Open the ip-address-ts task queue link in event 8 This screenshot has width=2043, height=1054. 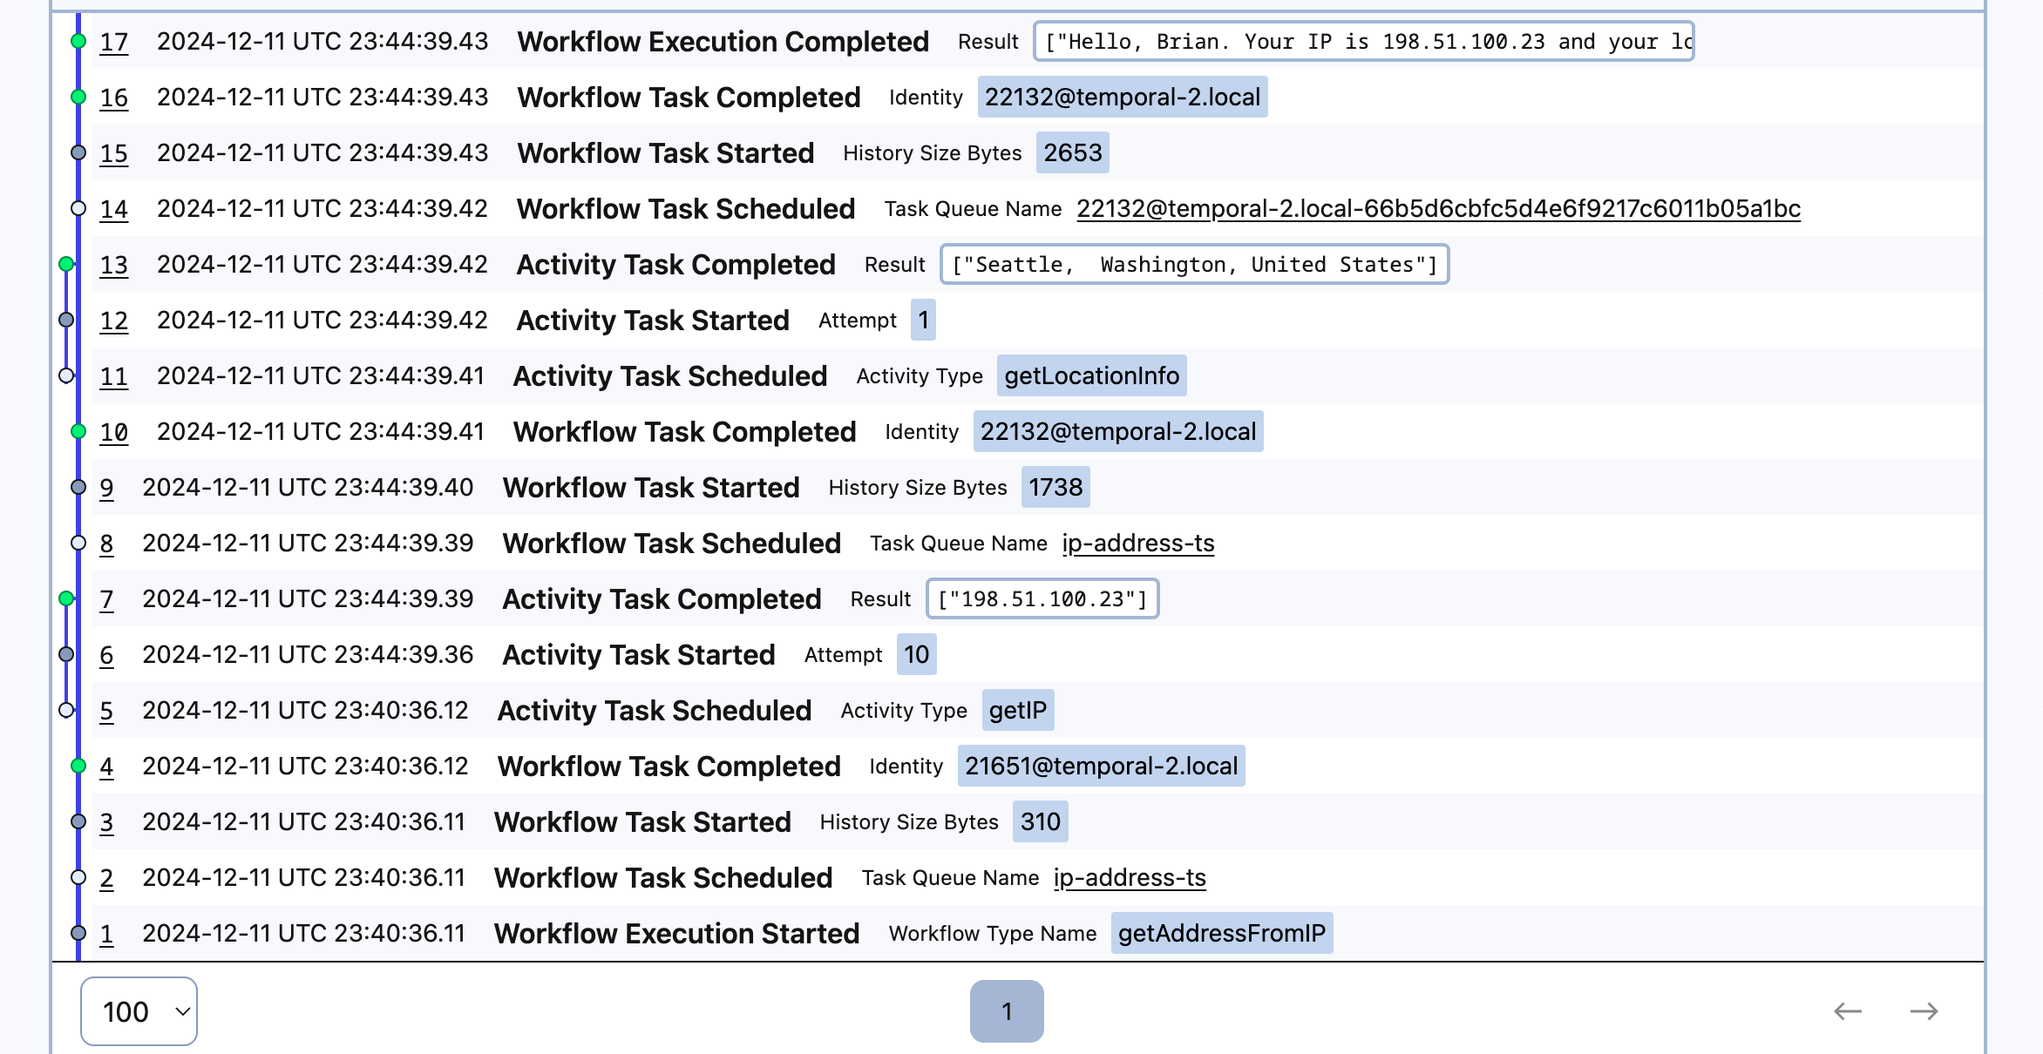click(x=1137, y=543)
